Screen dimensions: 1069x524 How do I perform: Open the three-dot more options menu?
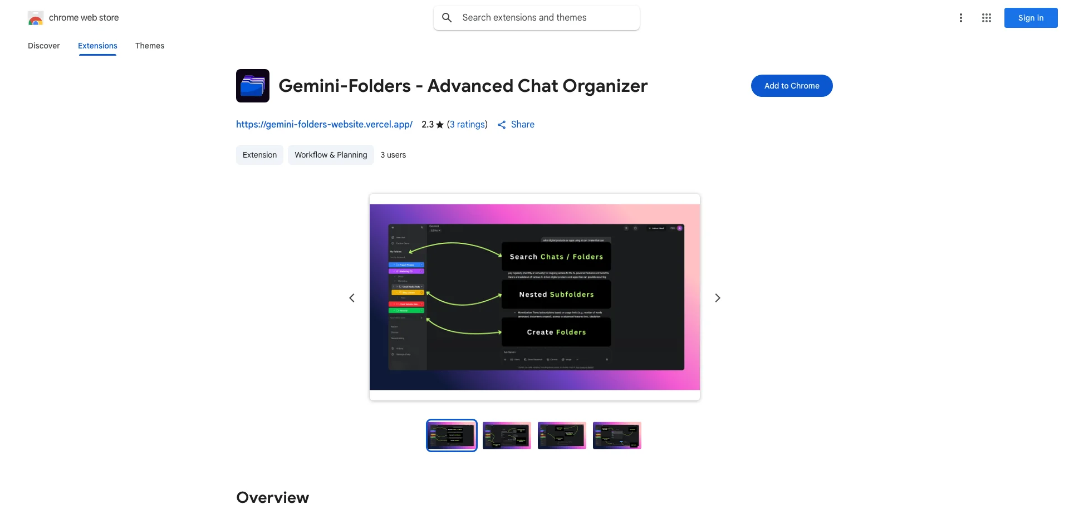click(961, 17)
